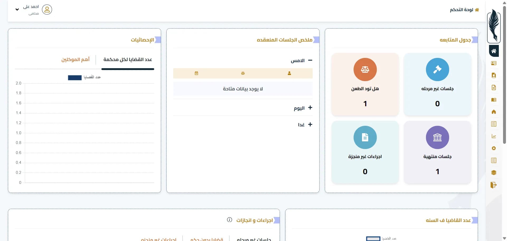The width and height of the screenshot is (507, 241).
Task: Click the لا يوجد بيانات متاحة message
Action: pos(243,89)
